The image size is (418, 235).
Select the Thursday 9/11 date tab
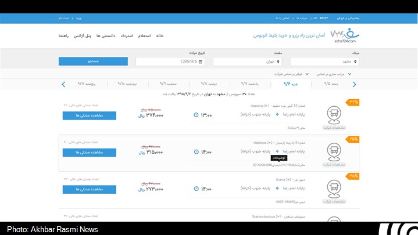tap(87, 84)
